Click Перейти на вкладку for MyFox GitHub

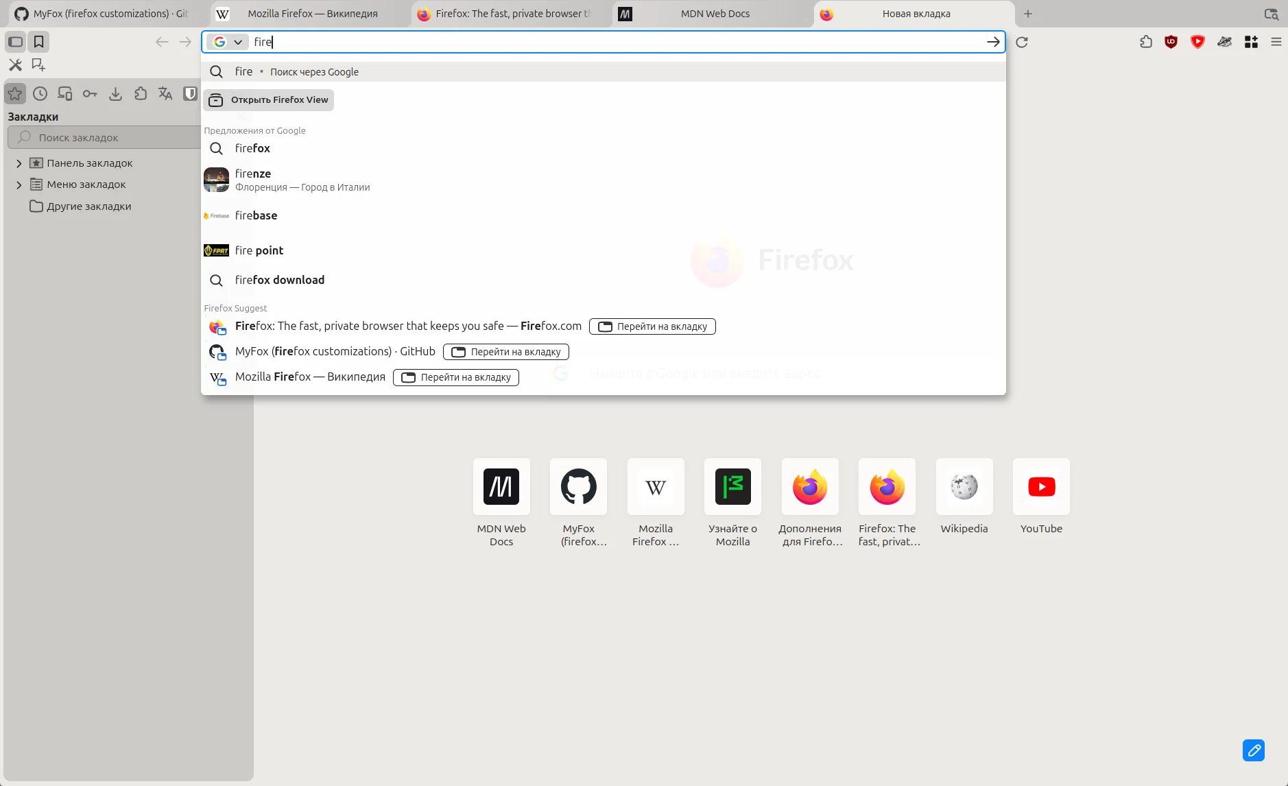point(506,352)
